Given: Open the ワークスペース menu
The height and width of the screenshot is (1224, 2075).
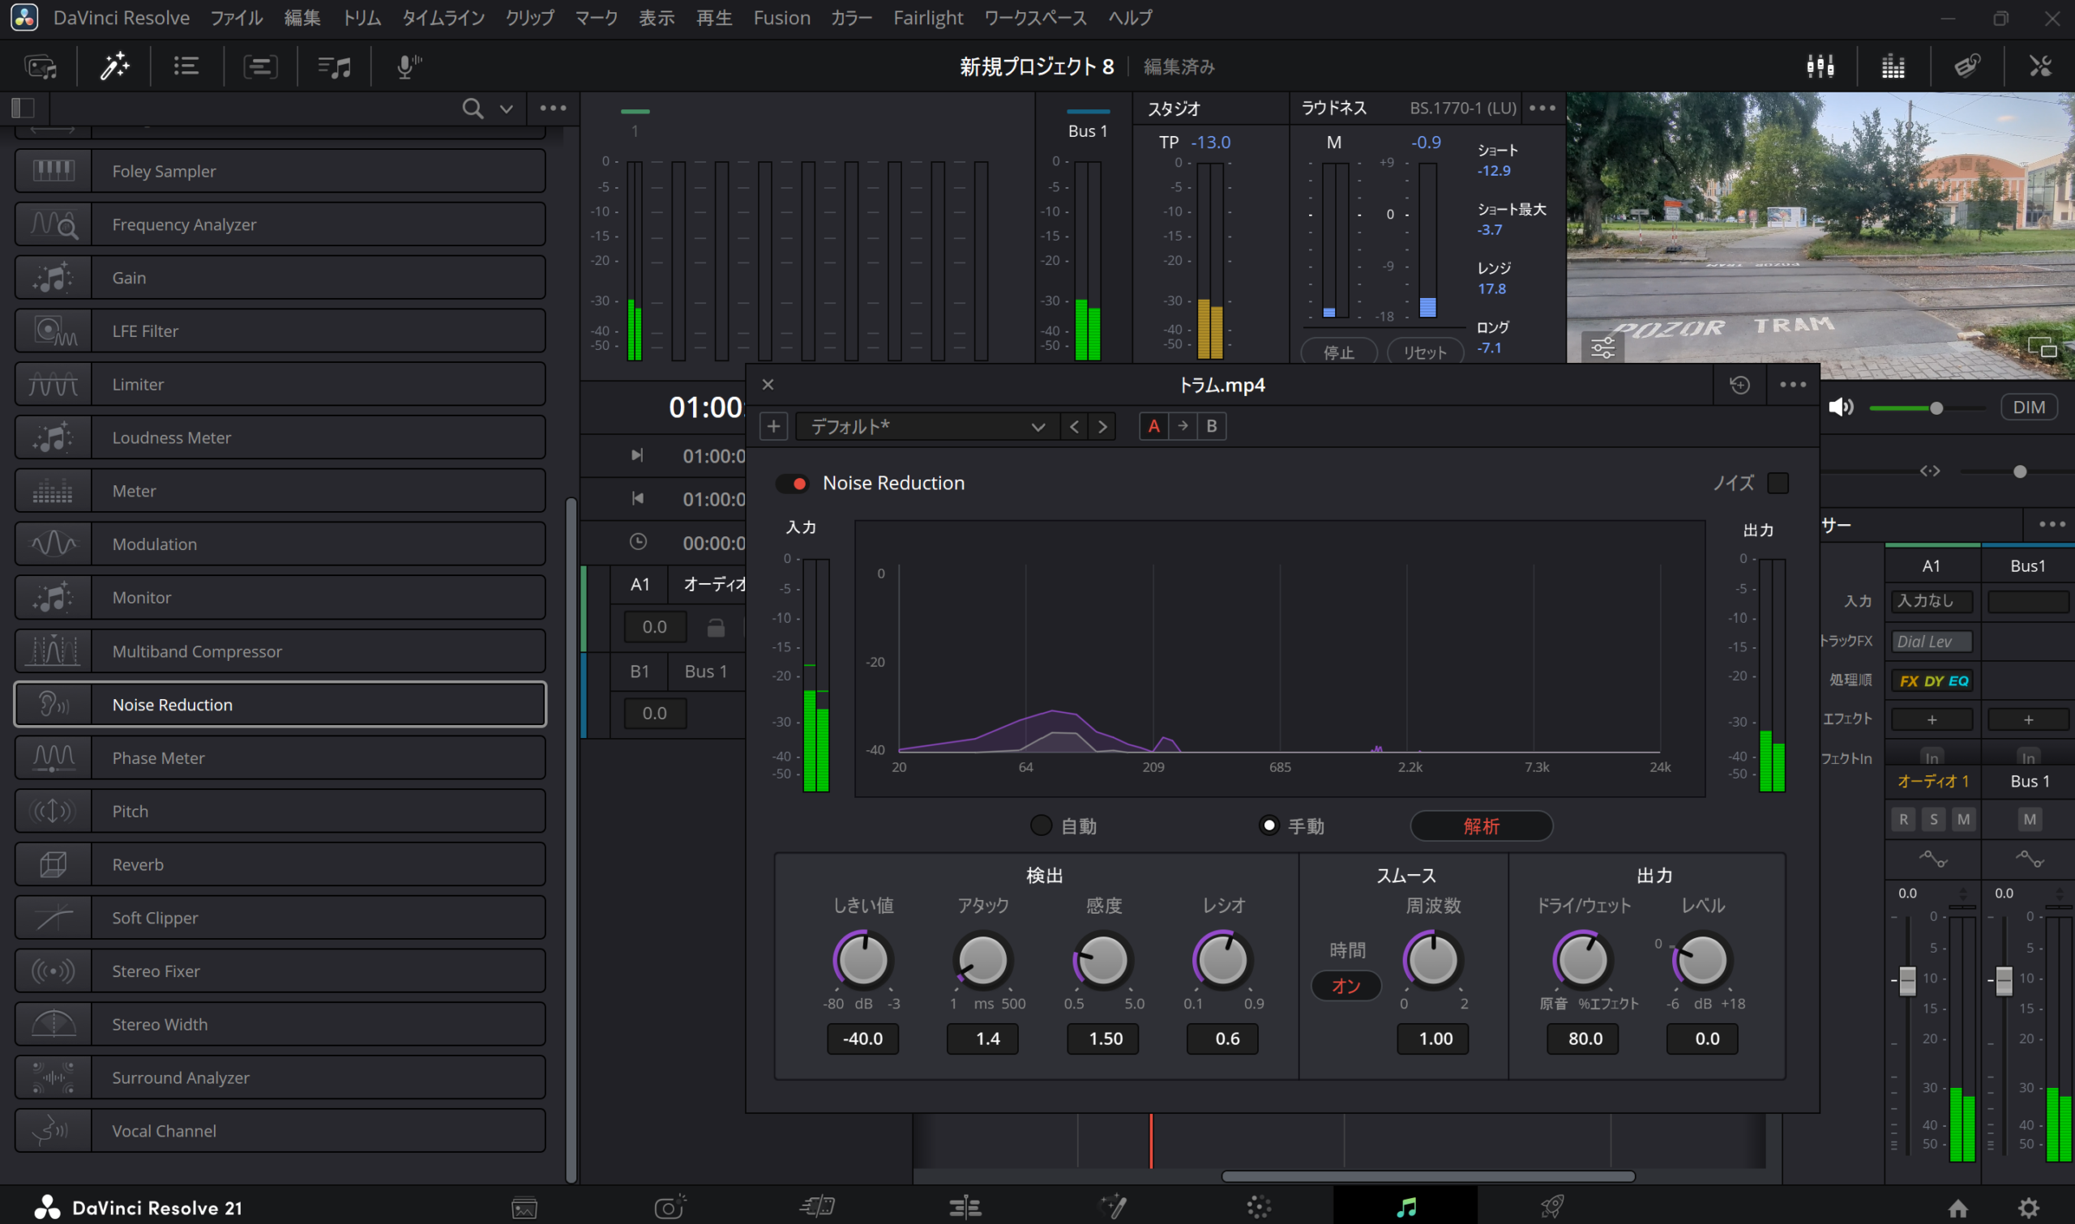Looking at the screenshot, I should (1034, 17).
